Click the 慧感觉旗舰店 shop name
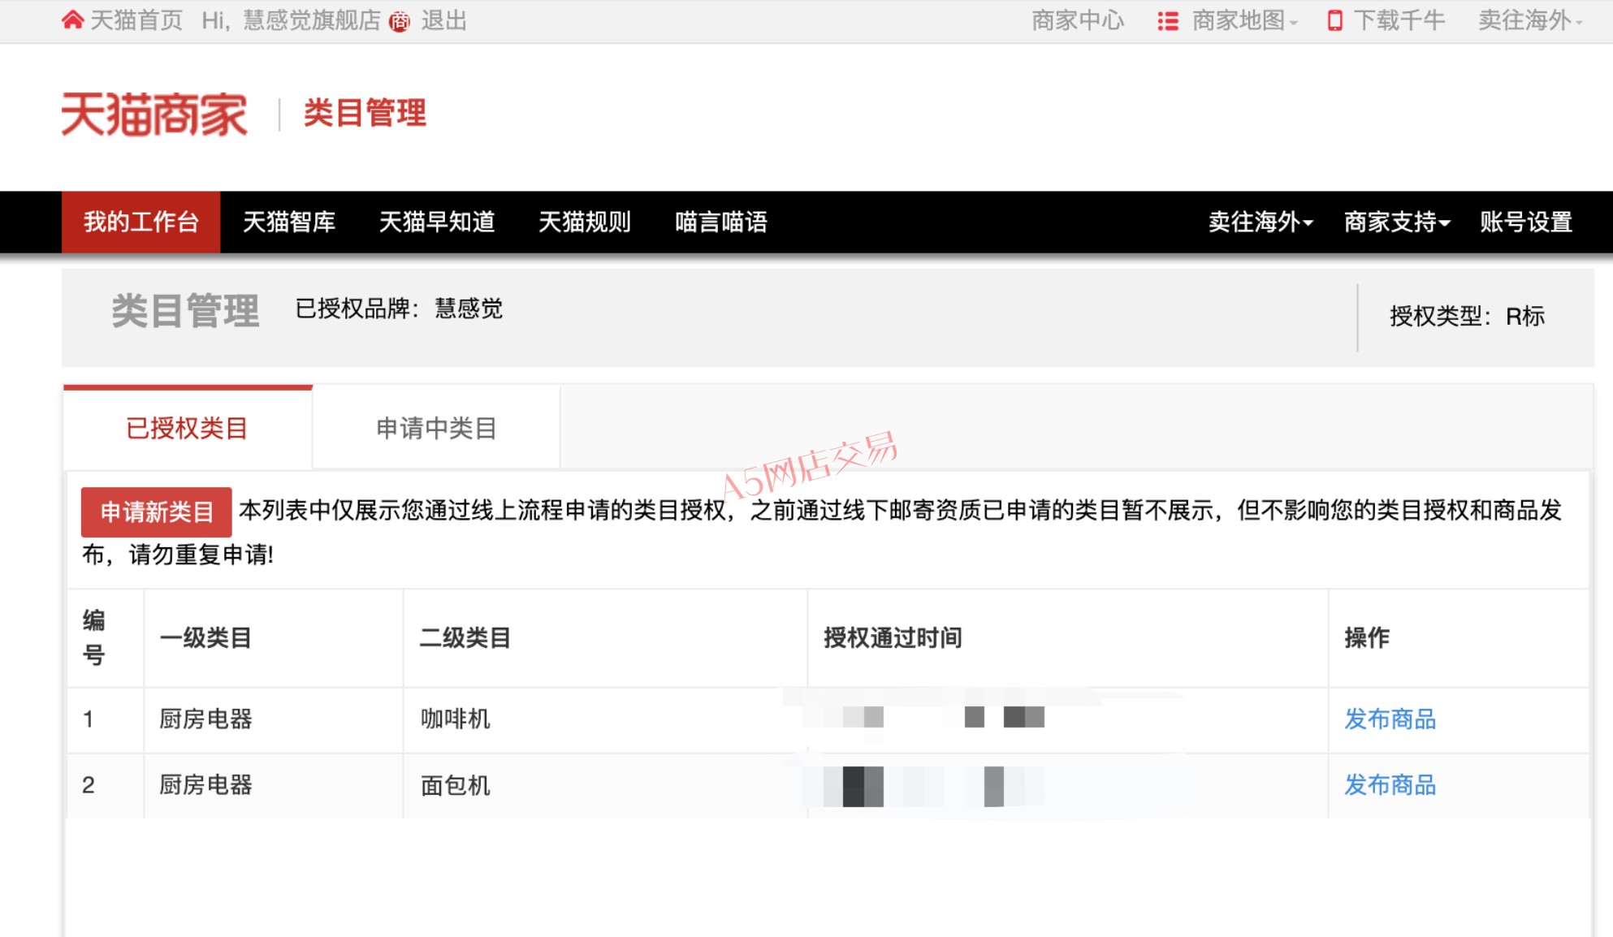 pyautogui.click(x=312, y=20)
